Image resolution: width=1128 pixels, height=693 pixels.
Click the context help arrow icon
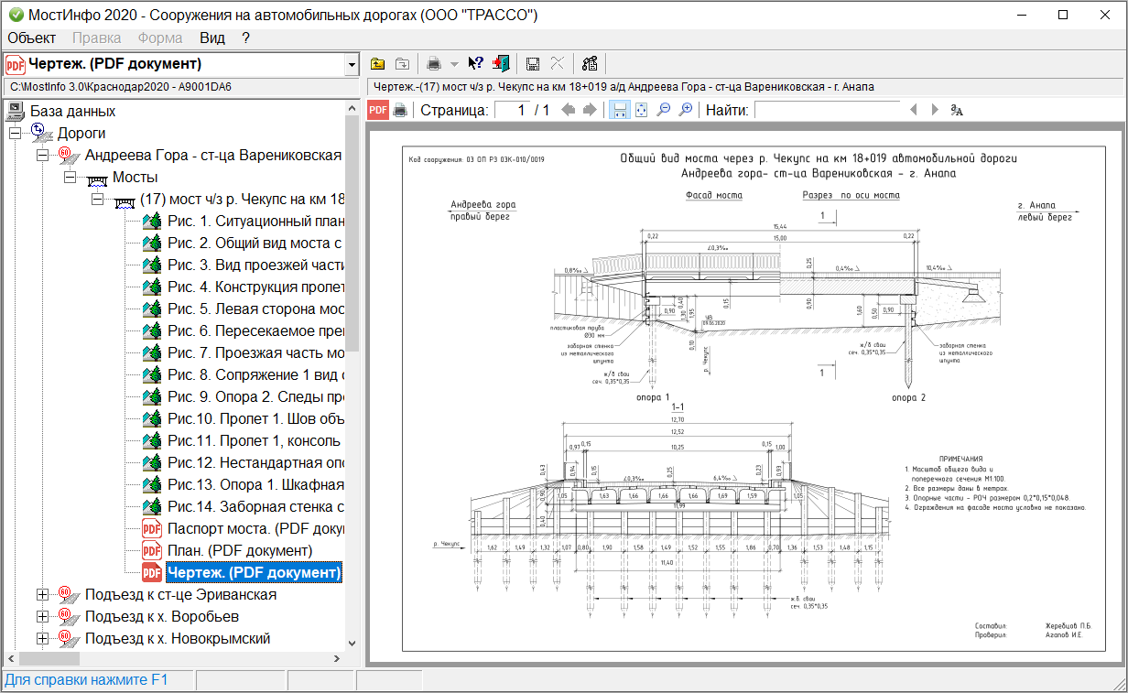[x=475, y=63]
